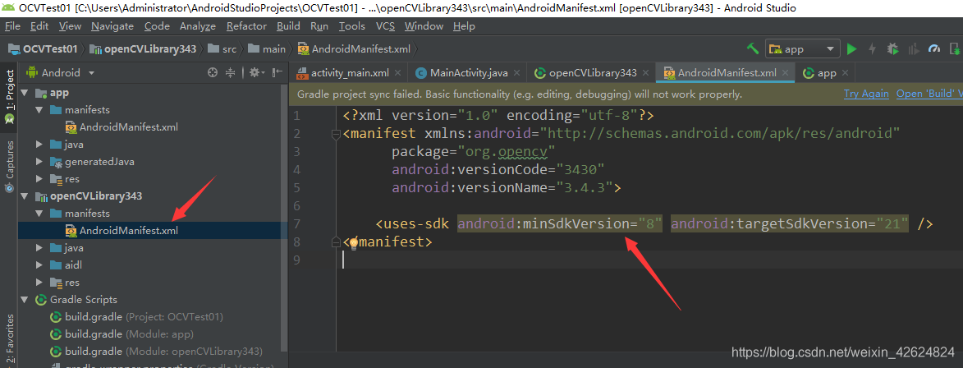Click the Make Project hammer icon
Viewport: 963px width, 368px height.
[752, 48]
